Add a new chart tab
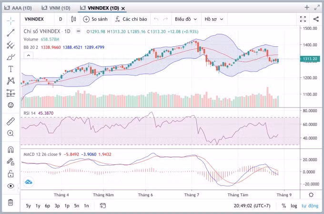 point(307,8)
